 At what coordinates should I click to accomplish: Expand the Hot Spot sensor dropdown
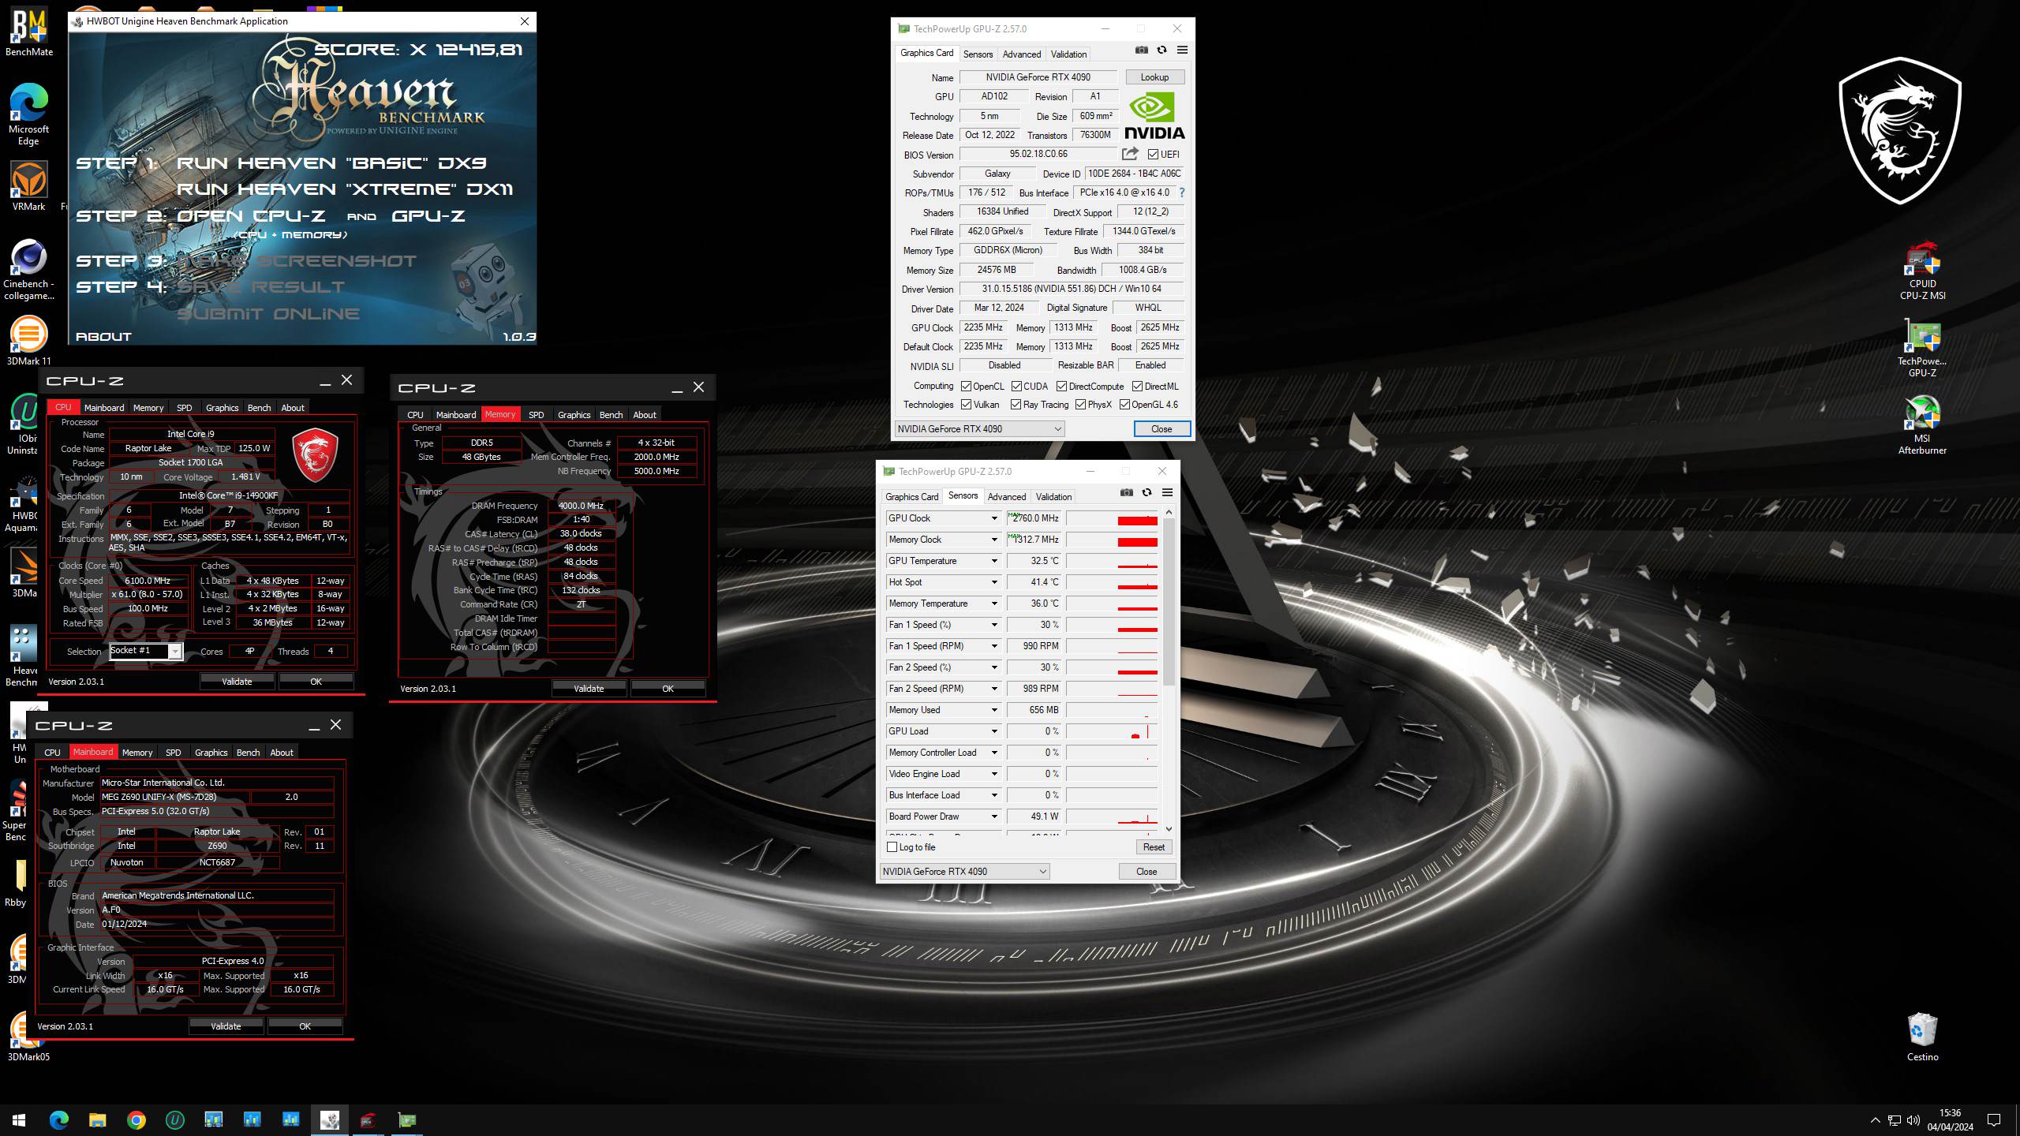click(x=994, y=582)
